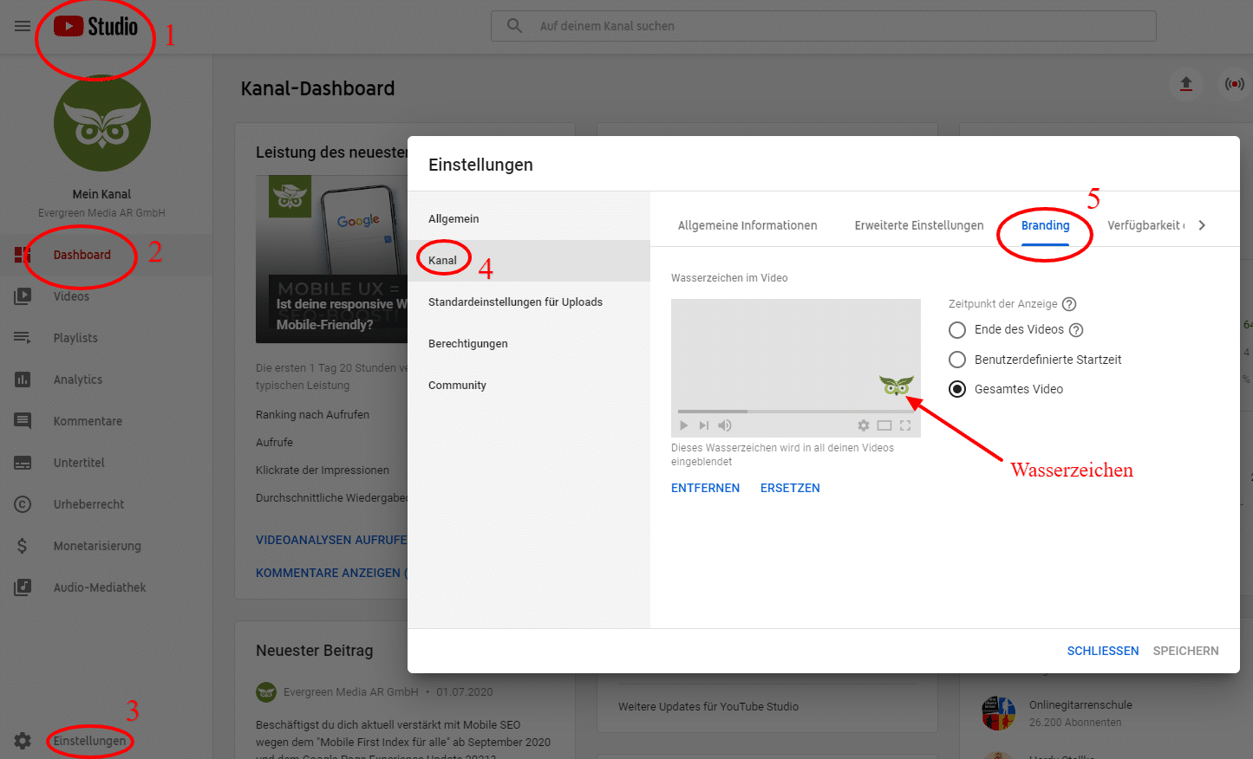Open the Berechtigungen settings section
The width and height of the screenshot is (1253, 759).
pyautogui.click(x=529, y=344)
